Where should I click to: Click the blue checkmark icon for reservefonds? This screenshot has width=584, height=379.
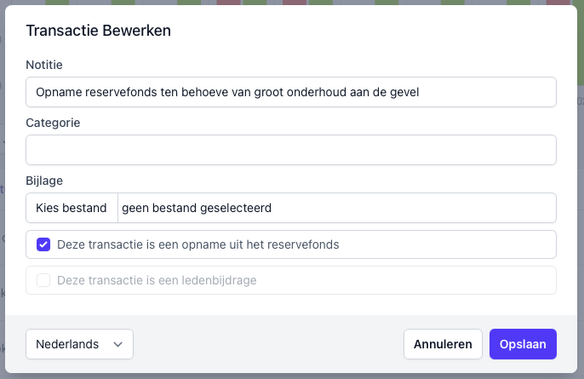click(x=43, y=244)
